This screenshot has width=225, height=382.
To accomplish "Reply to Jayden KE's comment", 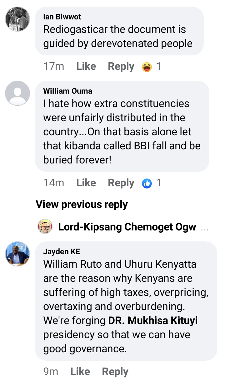I will point(115,372).
